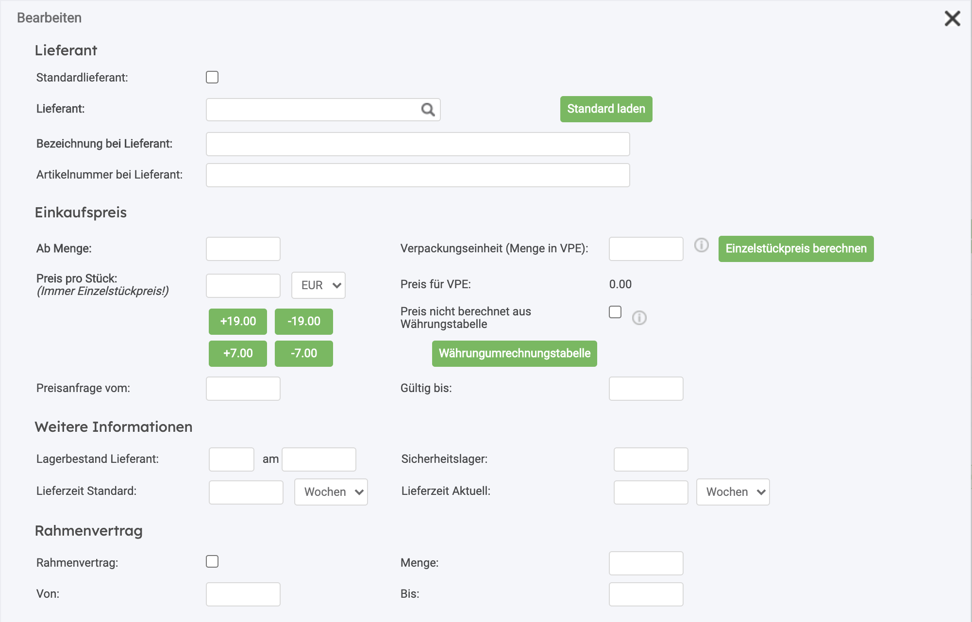Open Lieferzeit Aktuell Wochen dropdown
The image size is (972, 622).
[x=733, y=492]
